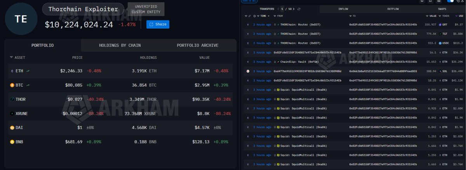
Task: Click the BNB value $128.13
Action: pyautogui.click(x=201, y=142)
